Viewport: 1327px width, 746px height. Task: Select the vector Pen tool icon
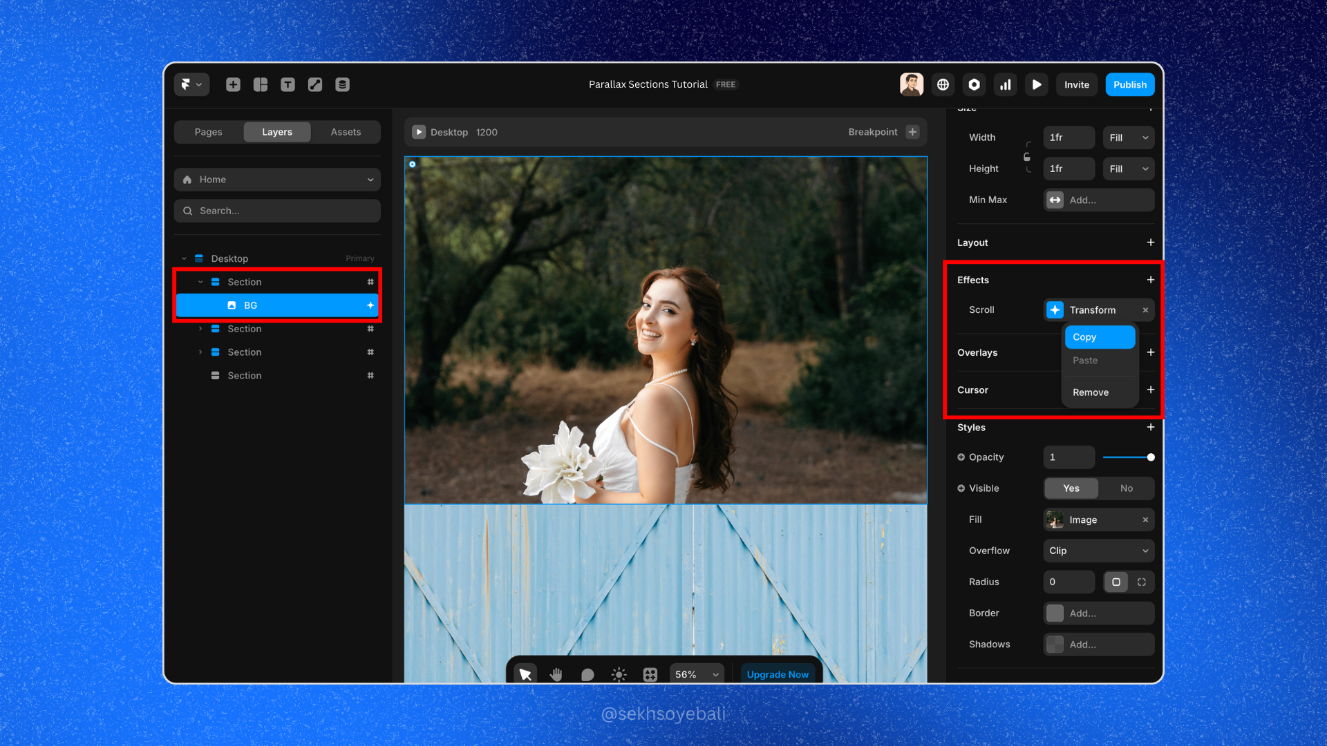315,84
